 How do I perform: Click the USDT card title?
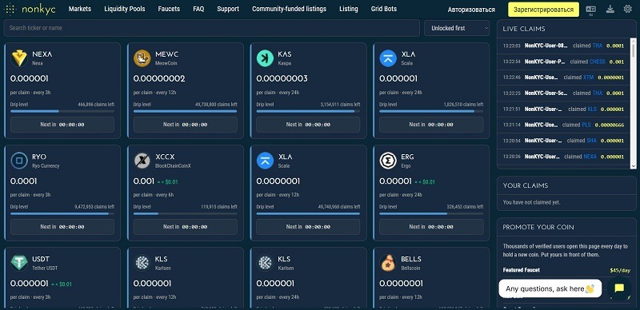click(41, 259)
